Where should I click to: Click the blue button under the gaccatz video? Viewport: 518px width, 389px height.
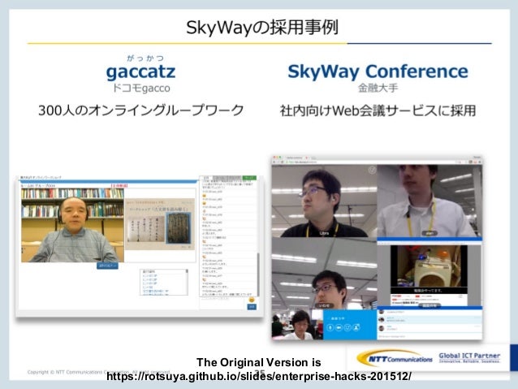[x=107, y=266]
